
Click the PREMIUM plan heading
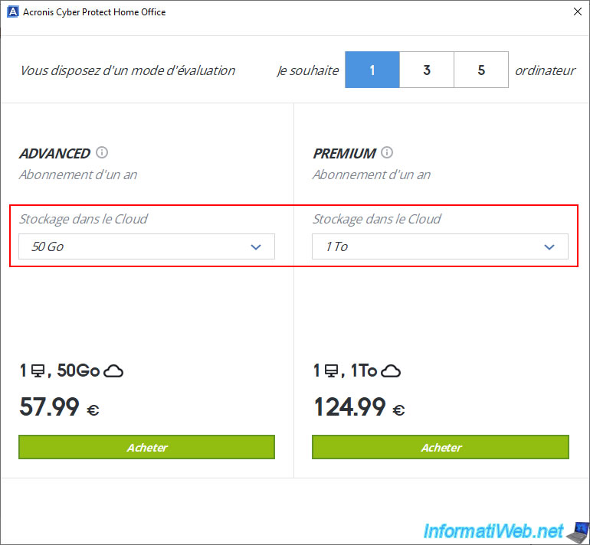[x=344, y=153]
